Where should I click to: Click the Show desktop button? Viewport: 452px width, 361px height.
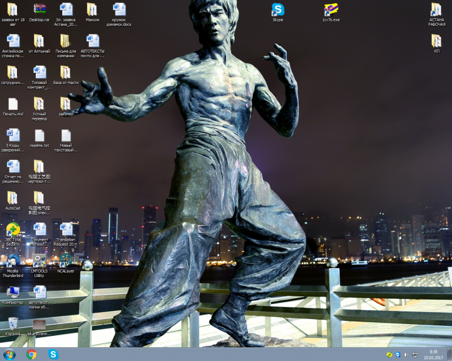449,354
